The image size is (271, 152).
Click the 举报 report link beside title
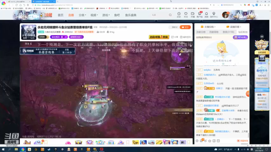[96, 27]
